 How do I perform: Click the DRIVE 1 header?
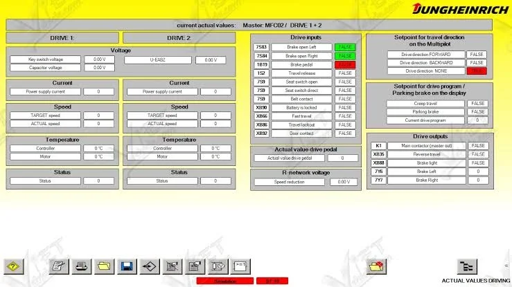[x=62, y=38]
